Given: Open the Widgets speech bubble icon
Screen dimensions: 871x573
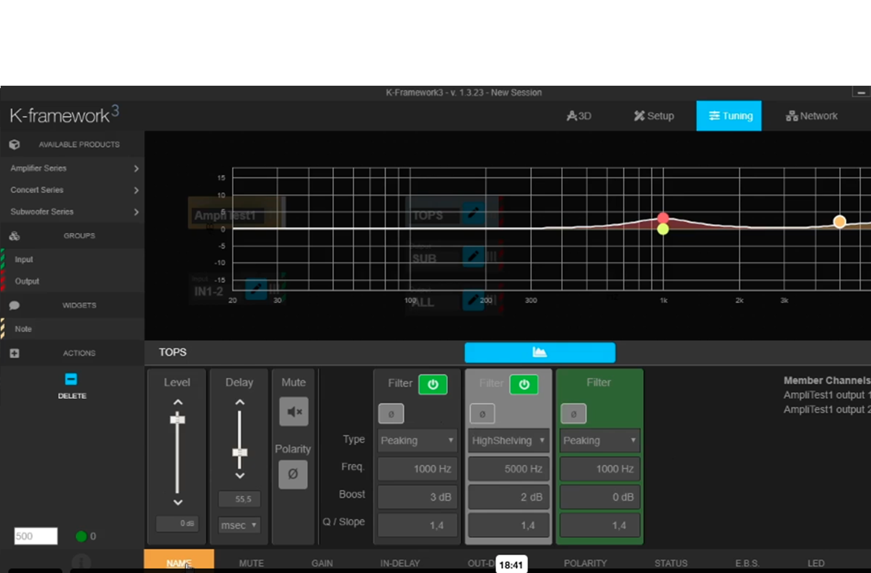Looking at the screenshot, I should point(13,305).
